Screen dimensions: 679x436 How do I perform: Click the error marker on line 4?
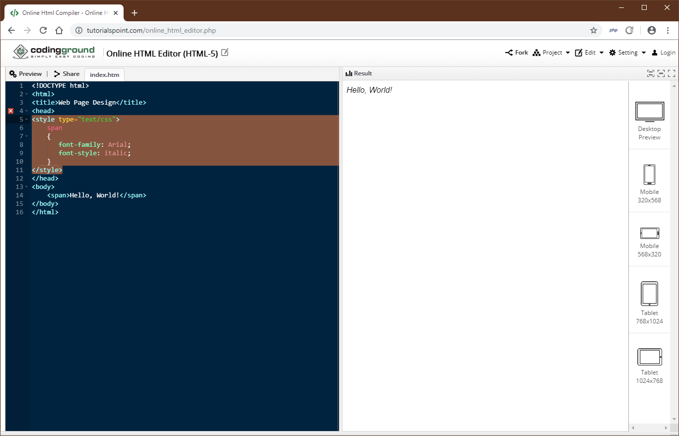(11, 111)
